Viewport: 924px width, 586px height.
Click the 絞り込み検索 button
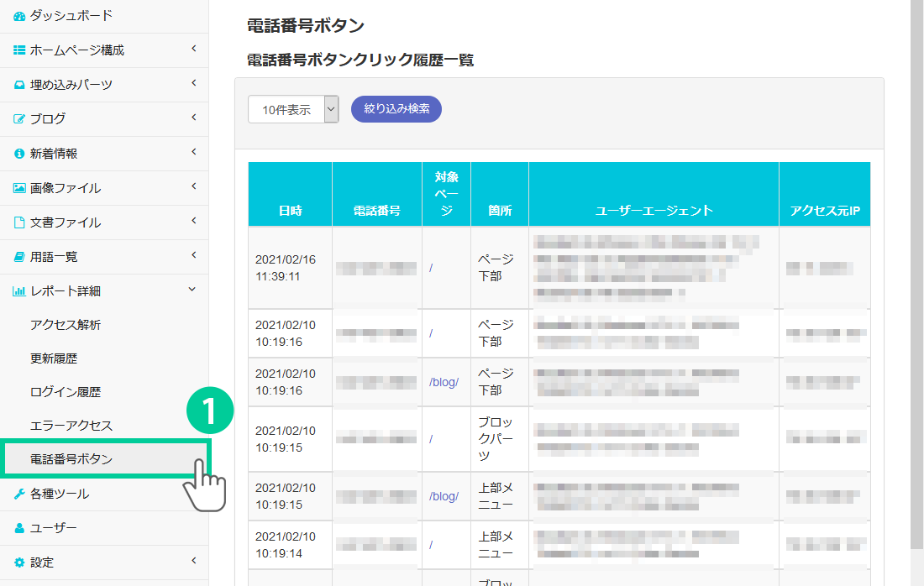396,109
